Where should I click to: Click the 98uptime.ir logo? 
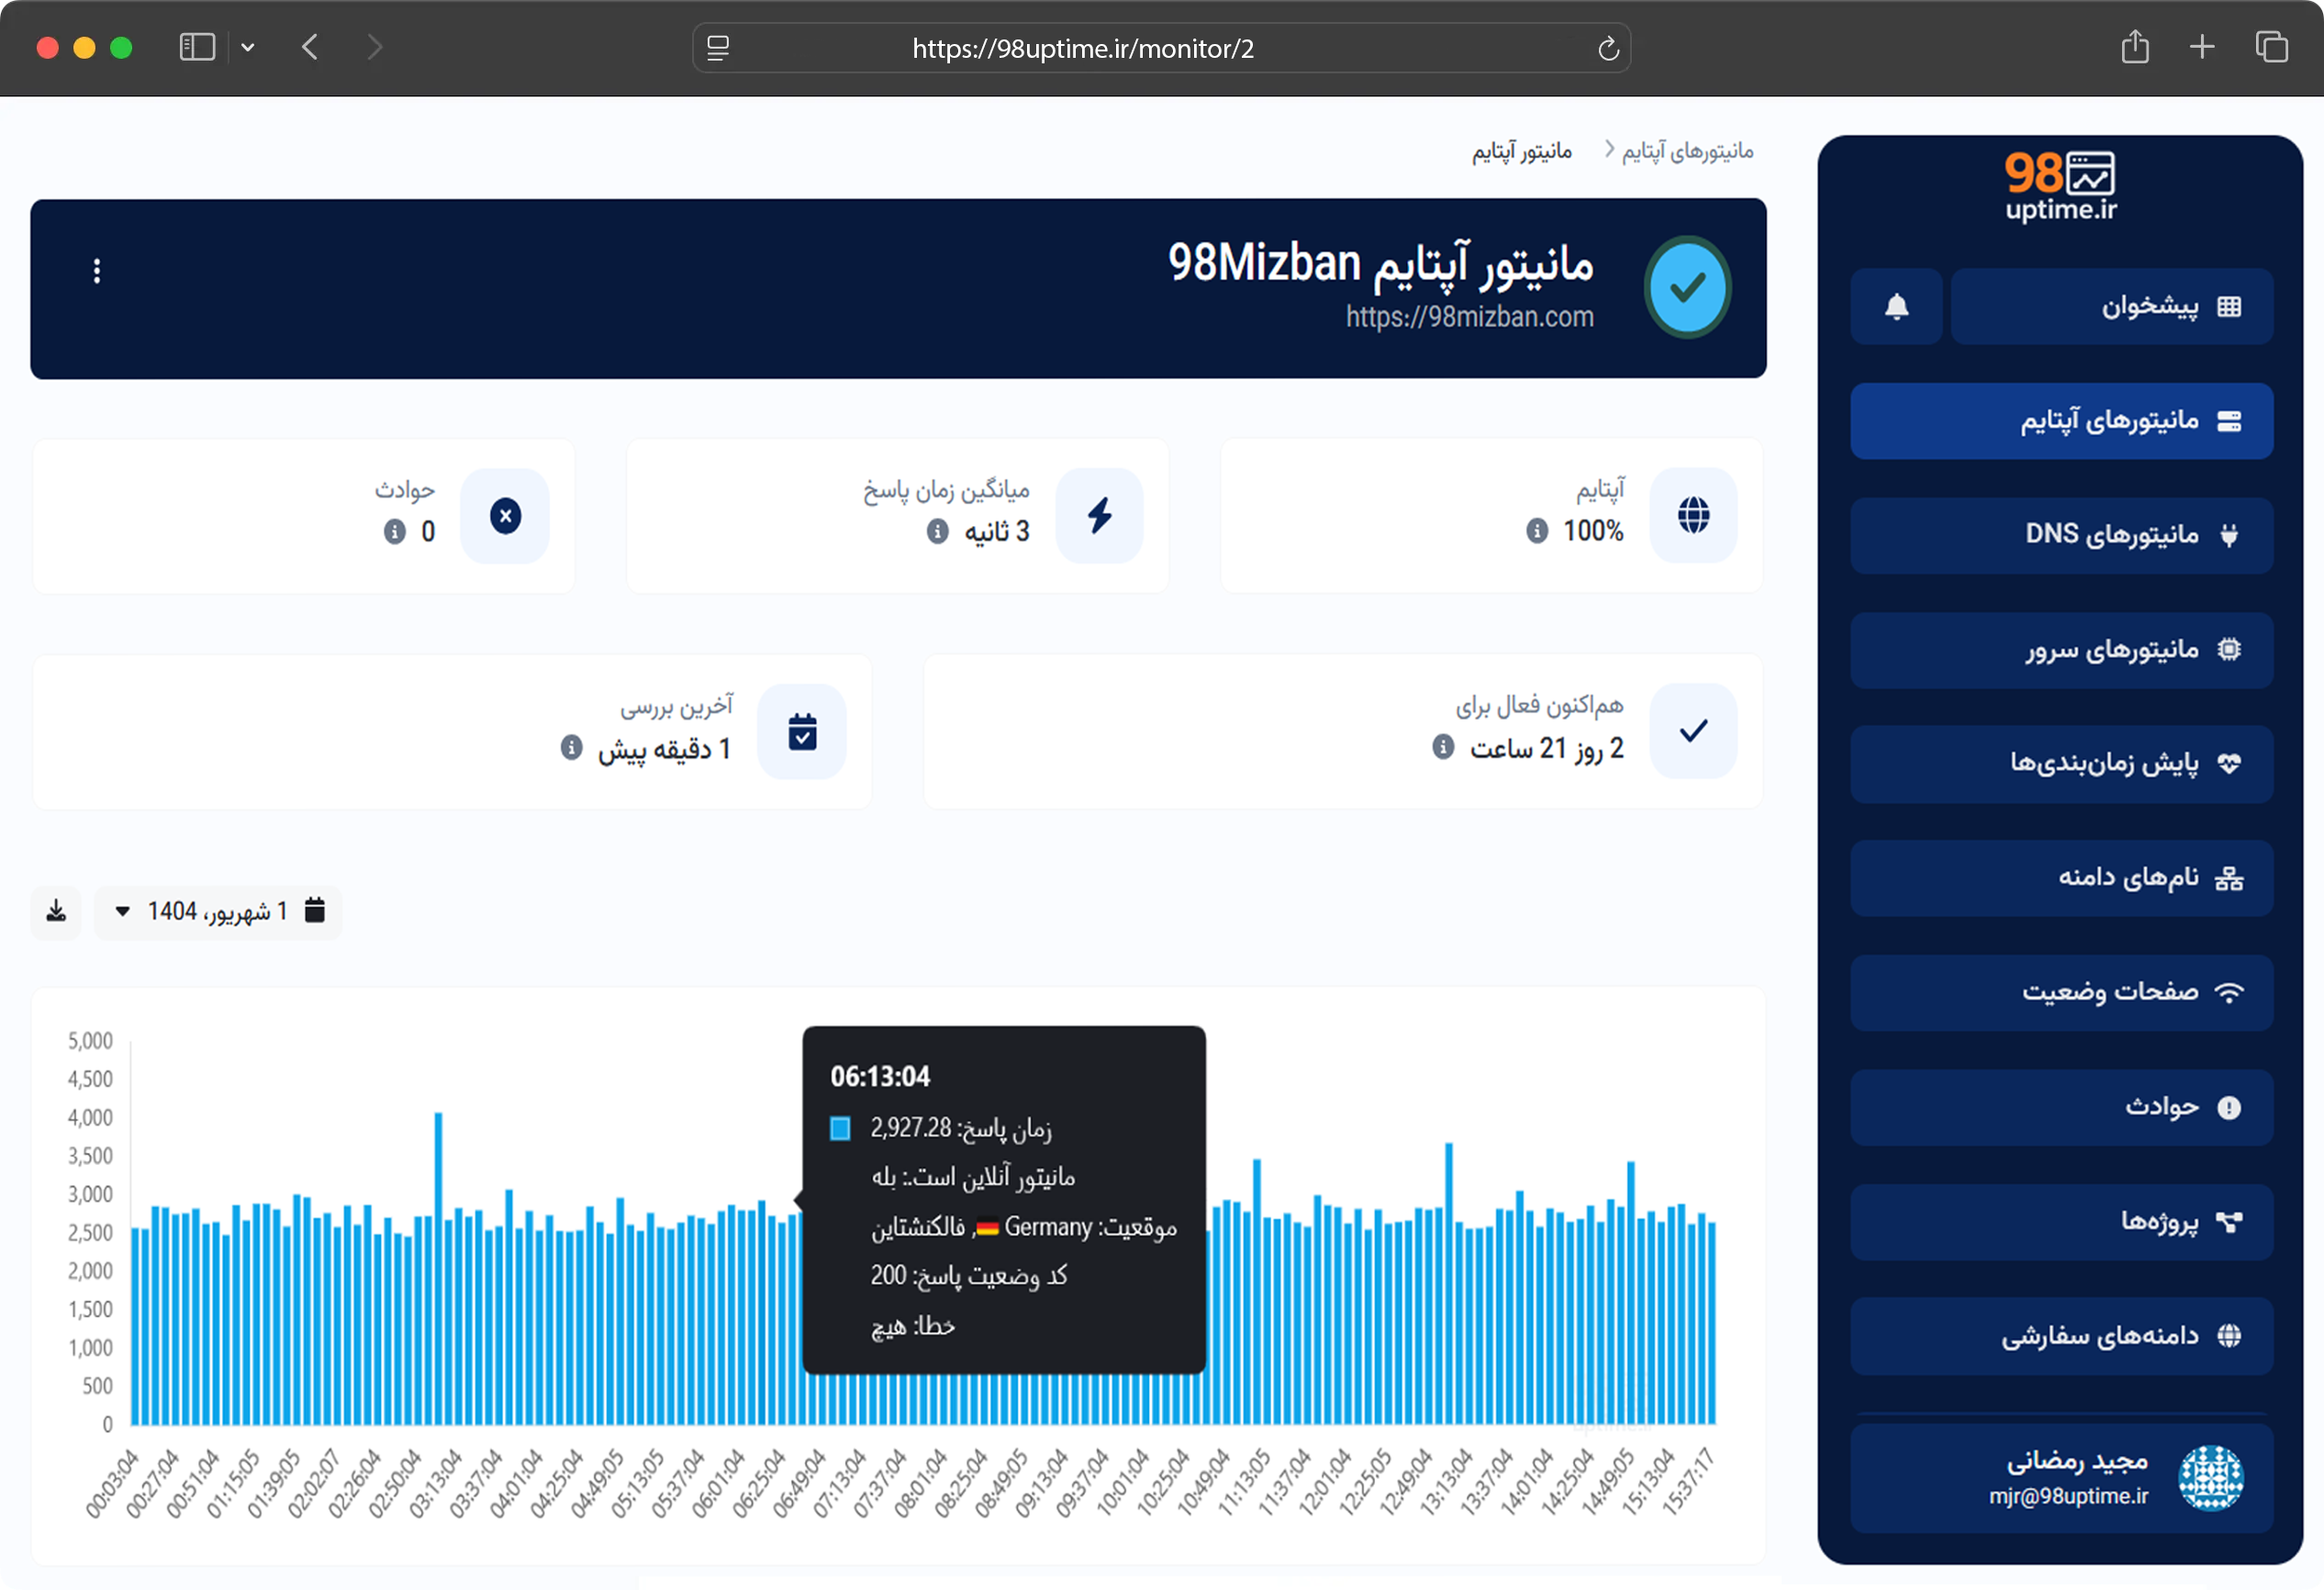point(2060,186)
